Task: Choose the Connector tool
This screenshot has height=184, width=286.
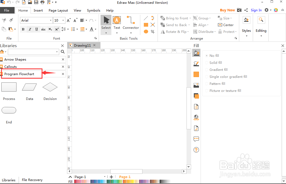Action: pos(131,25)
